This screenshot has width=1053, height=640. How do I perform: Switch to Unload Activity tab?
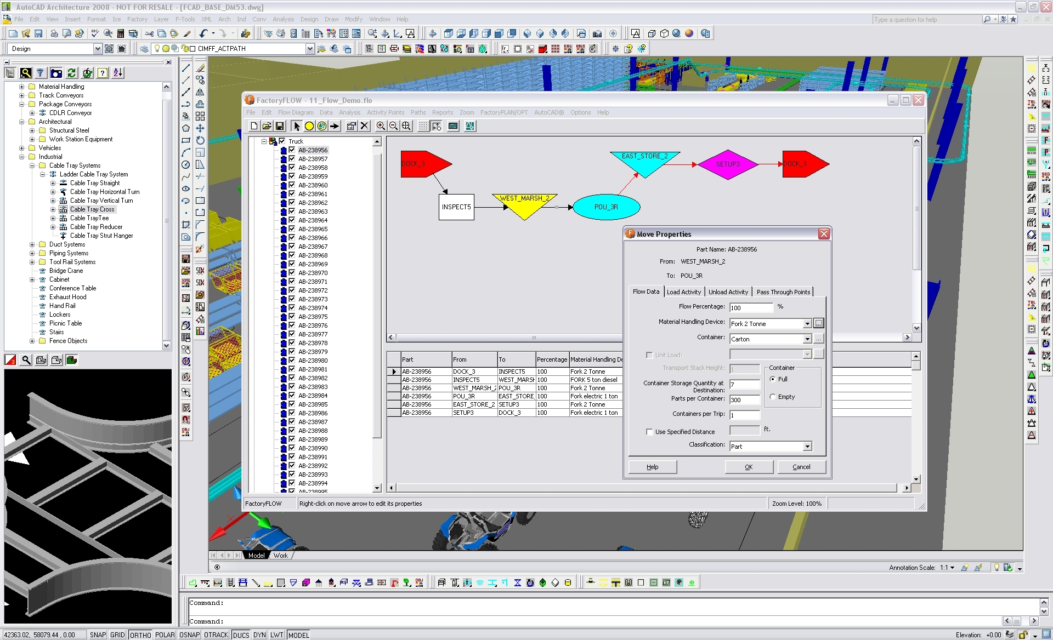point(728,292)
